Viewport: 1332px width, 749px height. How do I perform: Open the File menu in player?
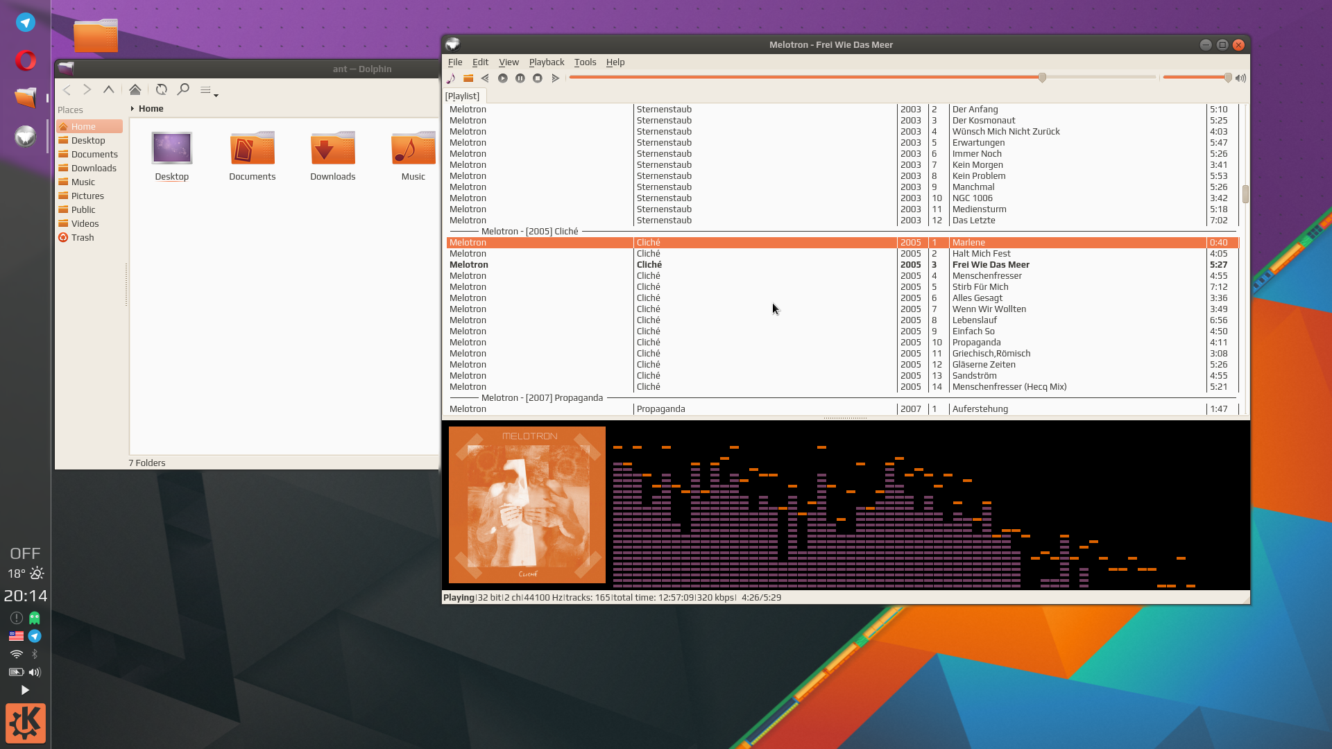click(x=455, y=62)
